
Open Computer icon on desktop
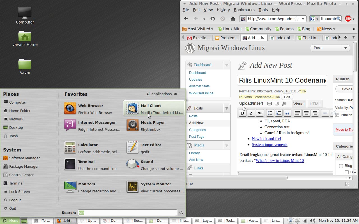click(x=25, y=15)
